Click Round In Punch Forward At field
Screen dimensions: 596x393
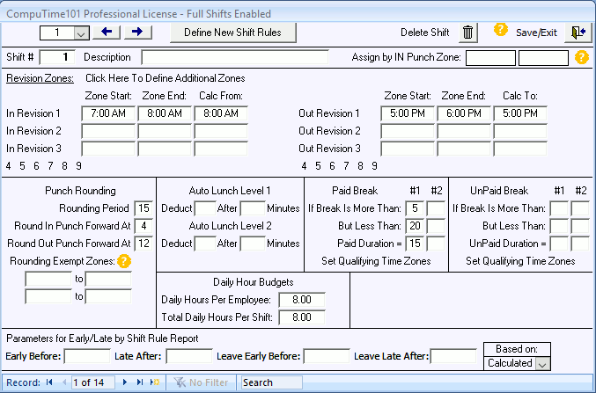click(x=143, y=226)
